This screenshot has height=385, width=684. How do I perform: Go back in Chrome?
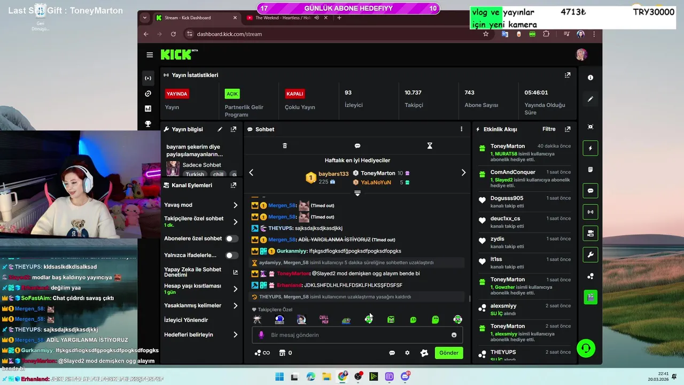point(146,34)
